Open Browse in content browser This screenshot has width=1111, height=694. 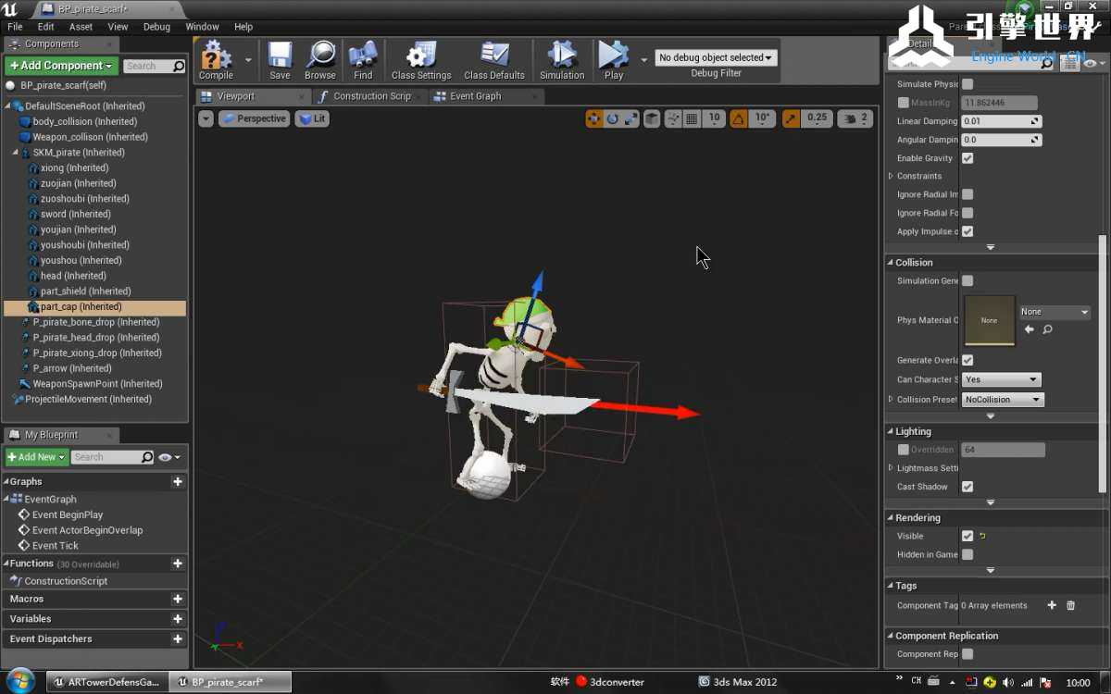tap(320, 58)
